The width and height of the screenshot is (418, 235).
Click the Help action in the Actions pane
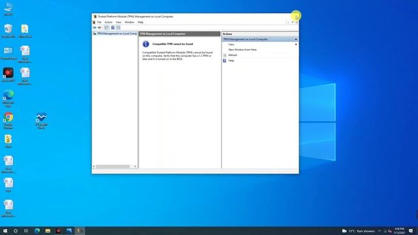pos(231,61)
